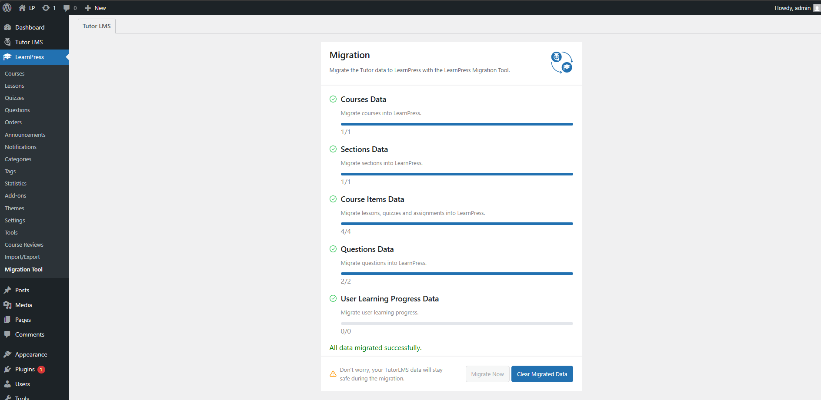The image size is (821, 400).
Task: Click the Questions Data progress bar
Action: [x=457, y=274]
